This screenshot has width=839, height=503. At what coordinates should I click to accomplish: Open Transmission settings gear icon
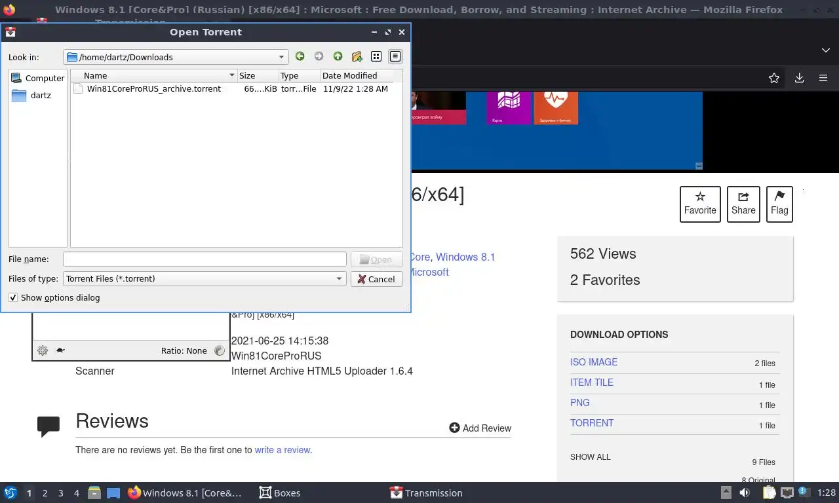coord(43,350)
